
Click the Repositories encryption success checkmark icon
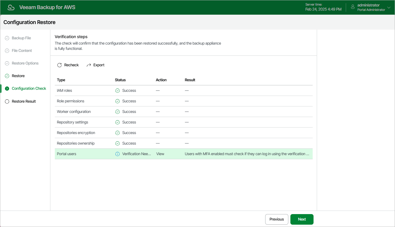118,133
